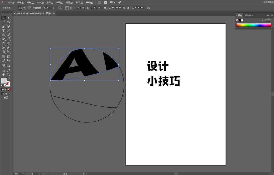
Task: Choose the Lasso tool
Action: tap(9, 22)
